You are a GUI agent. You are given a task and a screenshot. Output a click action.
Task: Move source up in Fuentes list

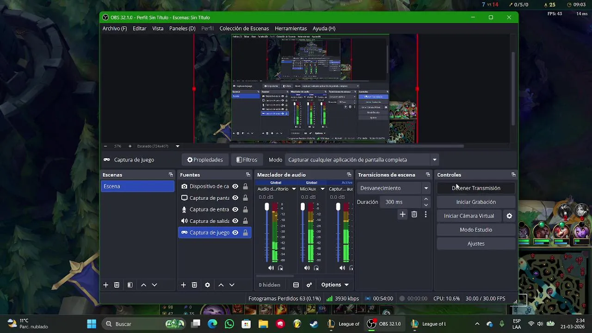(x=221, y=285)
